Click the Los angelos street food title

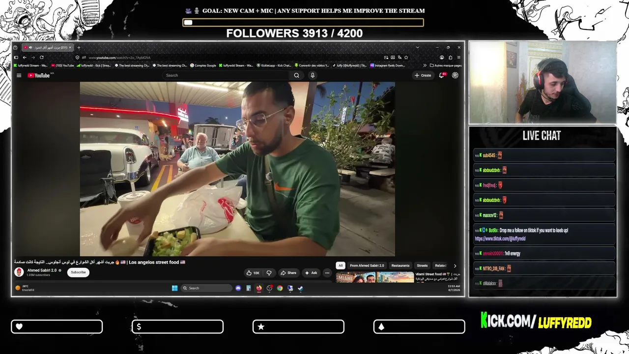[x=100, y=263]
